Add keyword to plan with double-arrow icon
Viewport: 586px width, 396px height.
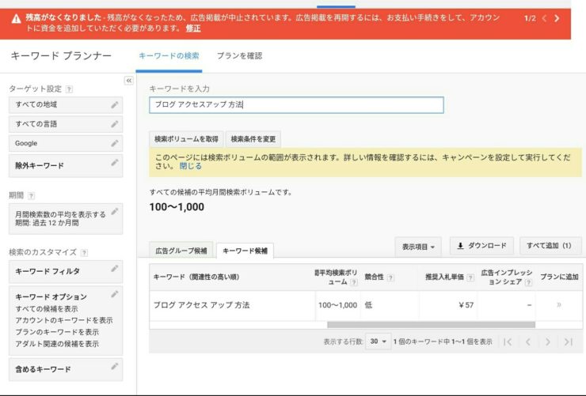point(559,305)
